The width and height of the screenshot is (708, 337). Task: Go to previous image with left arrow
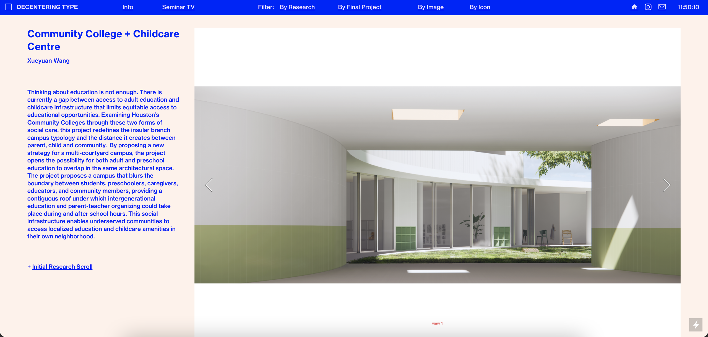tap(209, 185)
